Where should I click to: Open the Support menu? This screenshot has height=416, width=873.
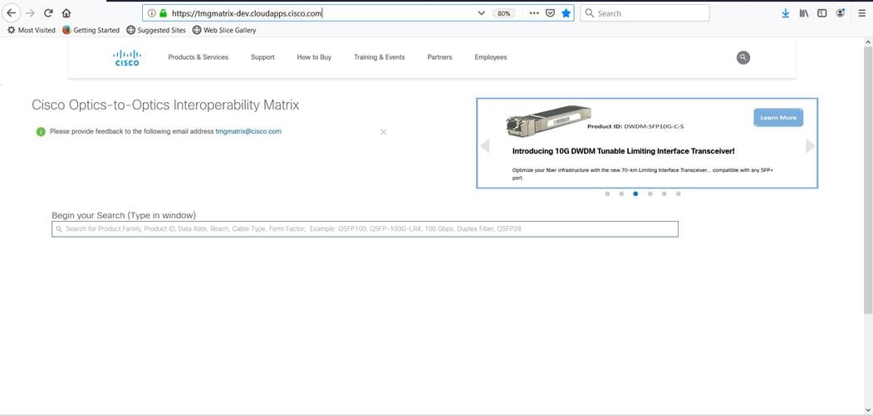pyautogui.click(x=262, y=57)
